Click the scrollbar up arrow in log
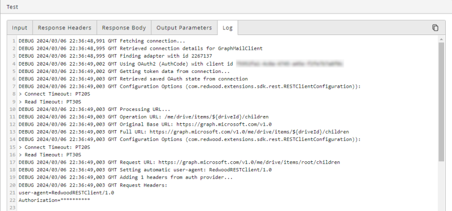 [441, 38]
